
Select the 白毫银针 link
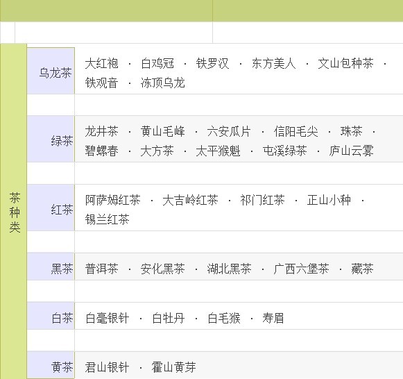click(x=108, y=318)
